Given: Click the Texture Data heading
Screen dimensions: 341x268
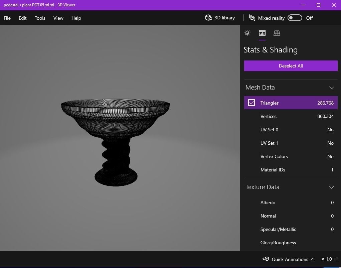Looking at the screenshot, I should pos(263,187).
